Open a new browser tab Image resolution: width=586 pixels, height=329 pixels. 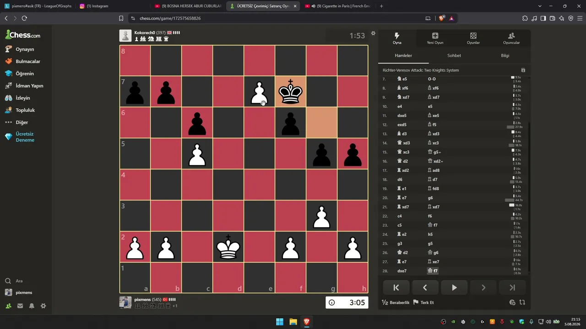click(381, 6)
